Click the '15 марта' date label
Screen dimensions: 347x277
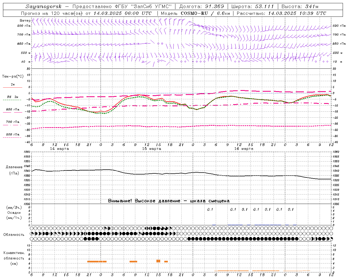point(152,149)
